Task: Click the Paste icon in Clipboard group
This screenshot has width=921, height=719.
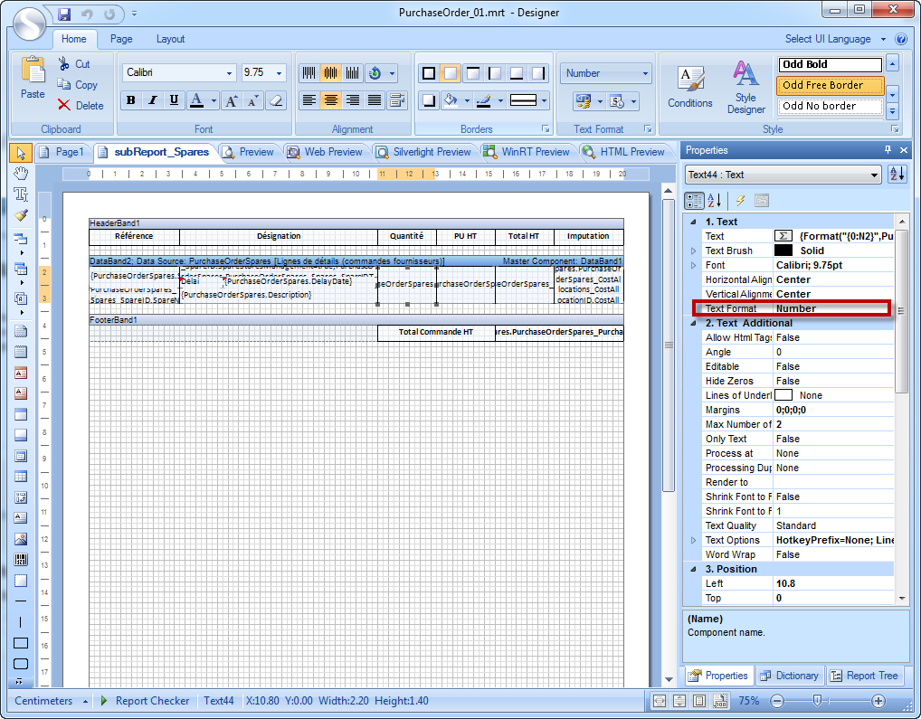Action: (33, 78)
